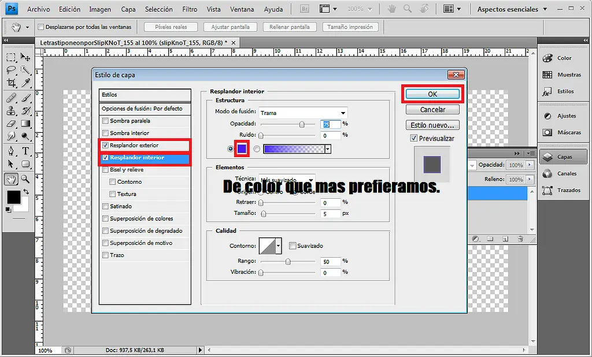This screenshot has height=357, width=592.
Task: Open the Técnica dropdown
Action: point(287,179)
